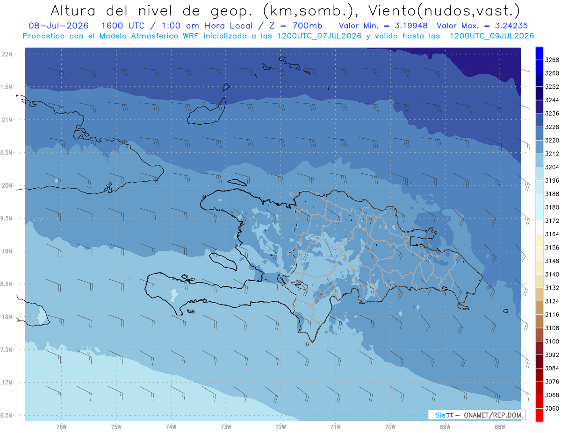
Task: Click the '3140' color bar value
Action: [x=552, y=274]
